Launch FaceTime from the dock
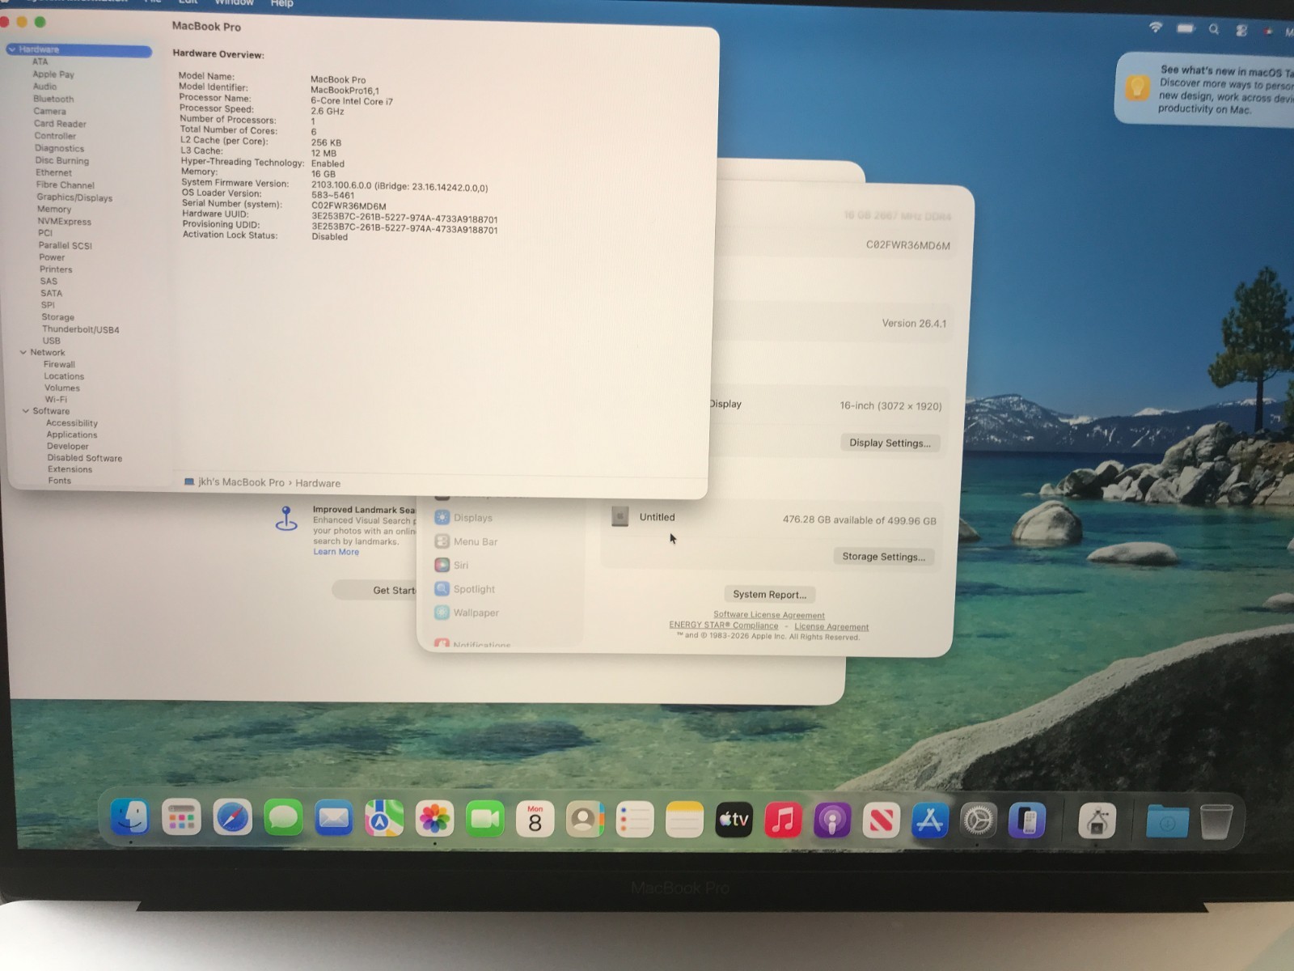The height and width of the screenshot is (971, 1294). point(485,820)
